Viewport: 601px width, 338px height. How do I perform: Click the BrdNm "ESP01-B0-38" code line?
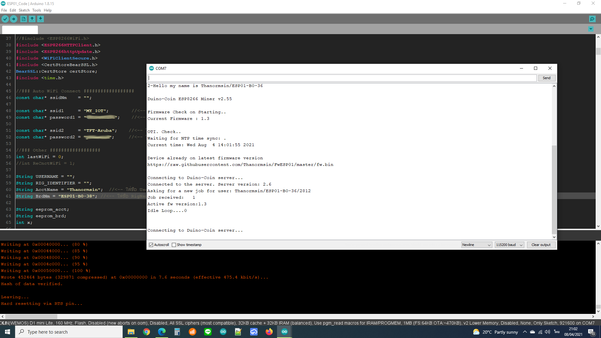(57, 196)
